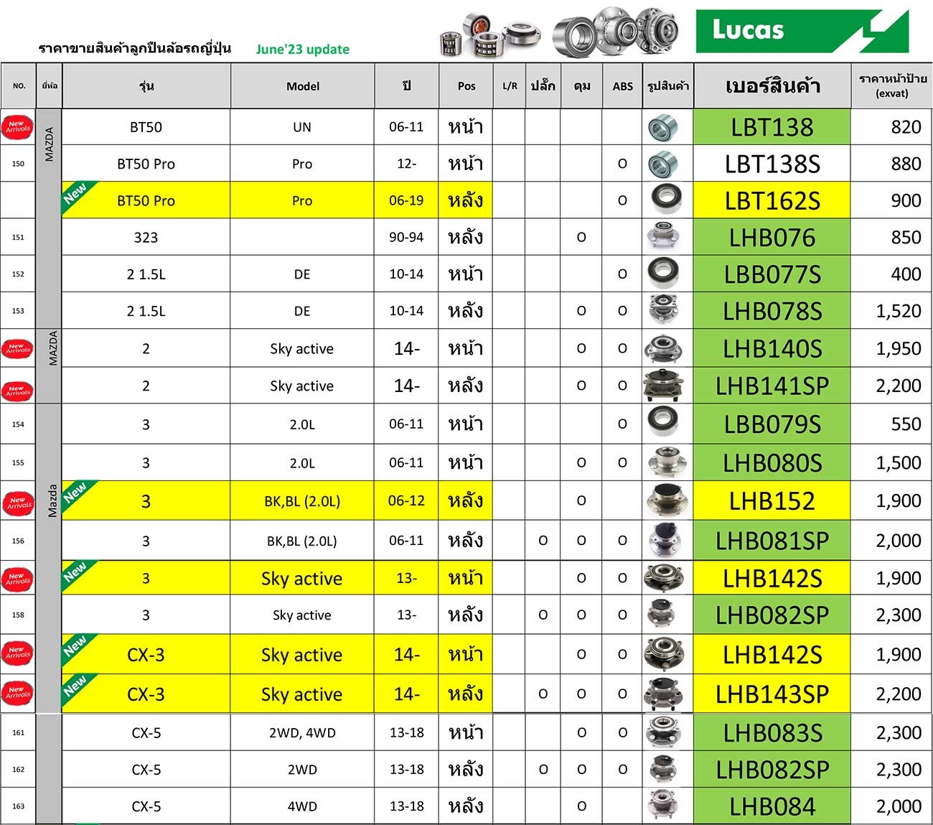Select part number LHB140S
The image size is (933, 825).
[x=772, y=349]
